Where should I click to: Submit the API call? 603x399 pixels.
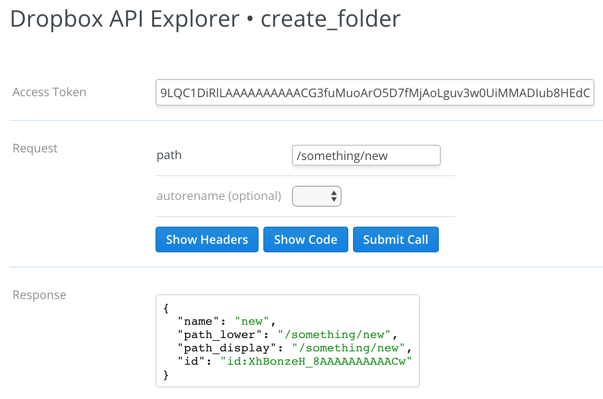(x=395, y=239)
